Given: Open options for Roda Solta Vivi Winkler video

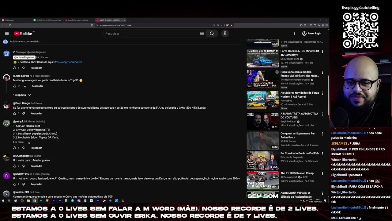Looking at the screenshot, I should [x=322, y=72].
